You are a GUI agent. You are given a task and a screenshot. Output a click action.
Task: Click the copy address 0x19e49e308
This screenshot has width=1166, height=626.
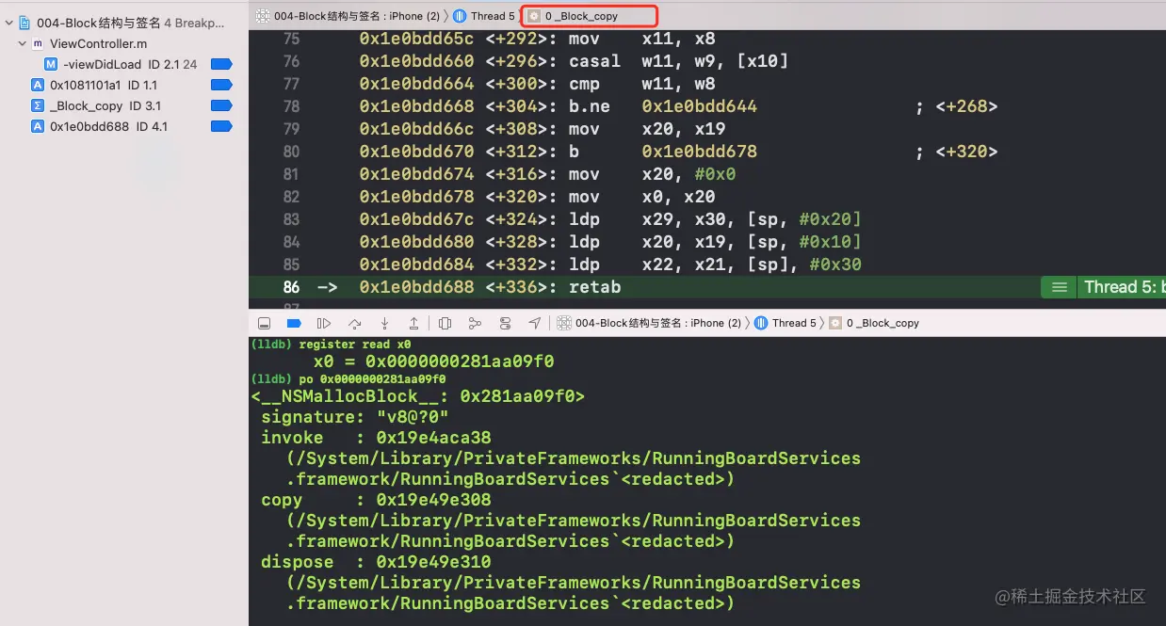(433, 500)
